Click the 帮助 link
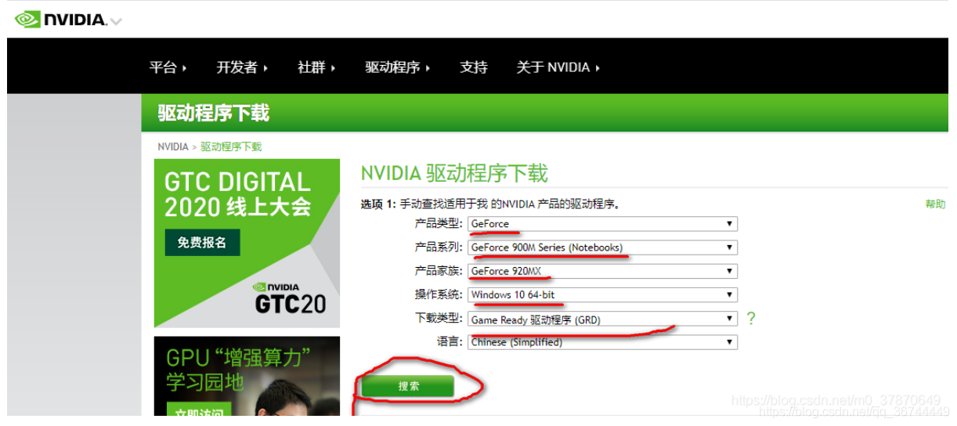 tap(935, 204)
